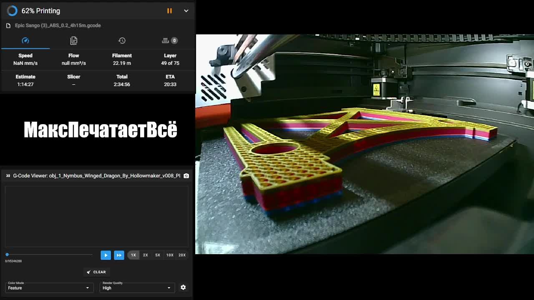The height and width of the screenshot is (300, 534).
Task: Click the G-Code Viewer 3D icon
Action: click(8, 176)
